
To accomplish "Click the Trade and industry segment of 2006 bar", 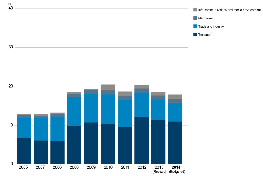I will tap(58, 129).
